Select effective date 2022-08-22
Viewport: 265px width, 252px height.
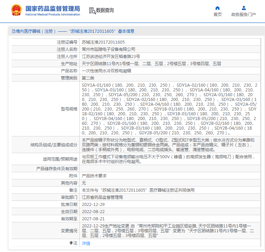[93, 211]
